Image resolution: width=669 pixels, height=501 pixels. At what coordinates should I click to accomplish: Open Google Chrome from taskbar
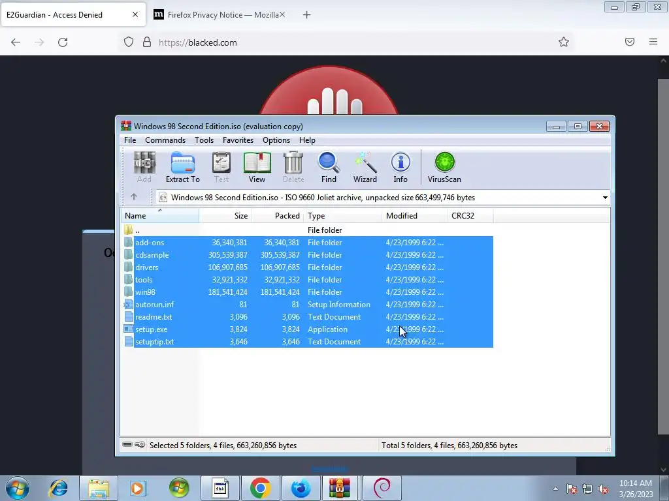(x=260, y=488)
